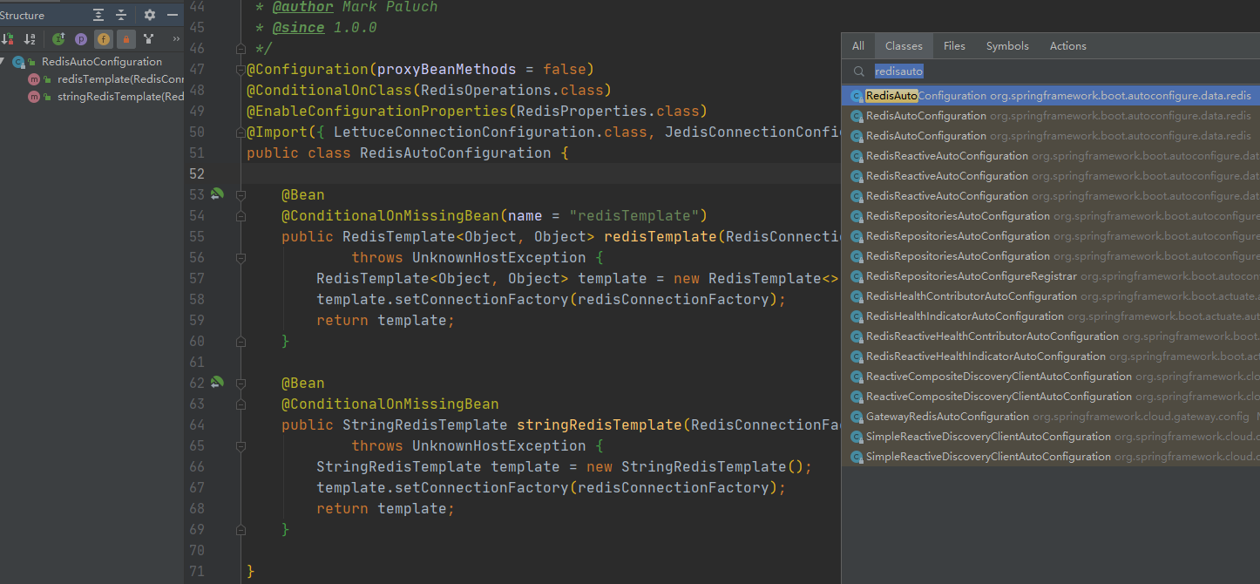Select stringRedisTemplate method in Structure tree
The image size is (1260, 584).
pos(120,97)
